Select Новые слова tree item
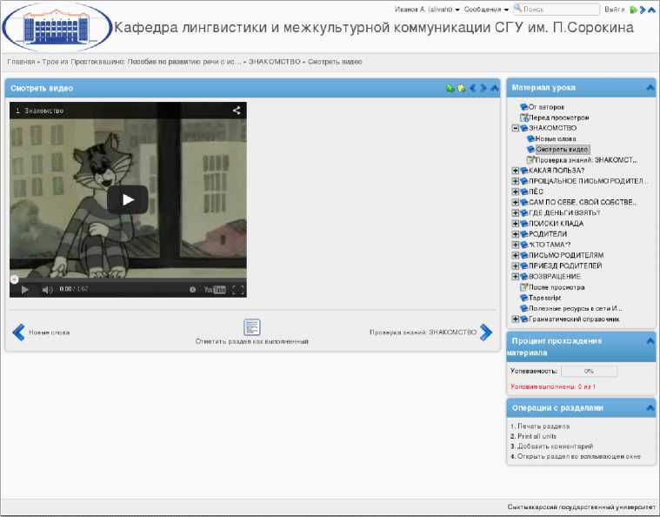Viewport: 660px width, 517px height. pyautogui.click(x=556, y=138)
